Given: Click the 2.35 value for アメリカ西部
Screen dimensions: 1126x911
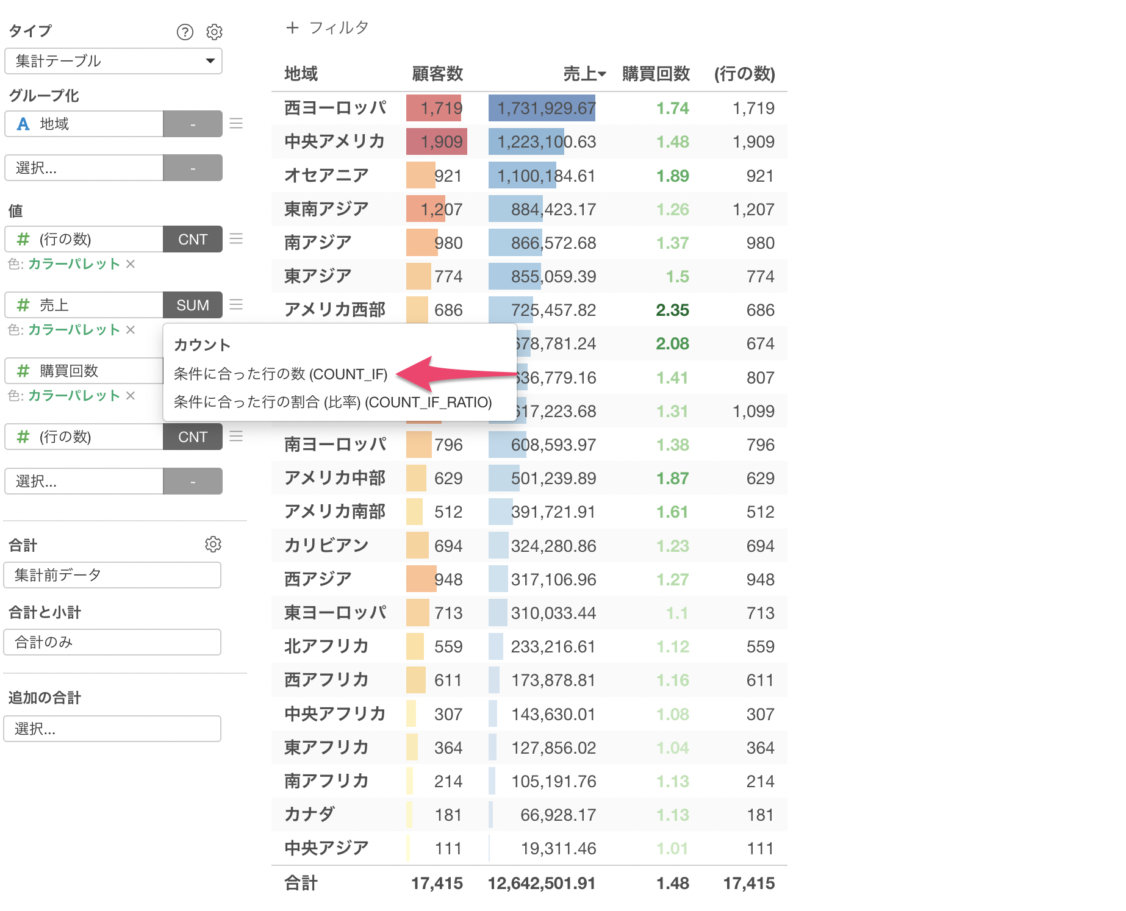Looking at the screenshot, I should click(672, 310).
